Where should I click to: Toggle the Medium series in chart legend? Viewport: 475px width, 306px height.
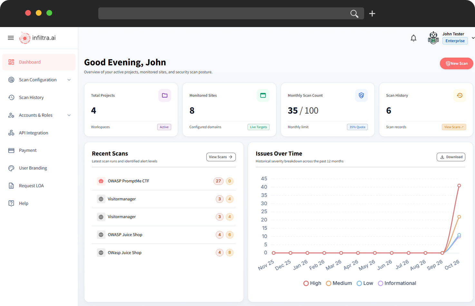point(339,283)
